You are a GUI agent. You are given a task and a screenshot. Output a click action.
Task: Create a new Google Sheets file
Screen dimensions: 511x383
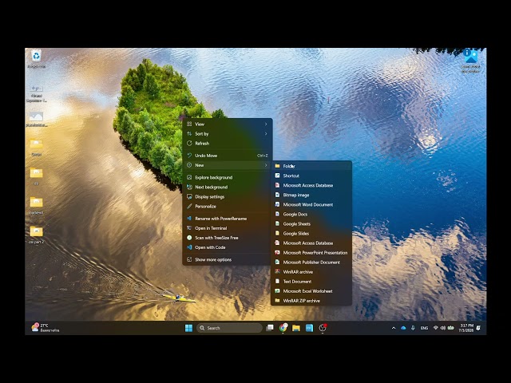[x=311, y=223]
